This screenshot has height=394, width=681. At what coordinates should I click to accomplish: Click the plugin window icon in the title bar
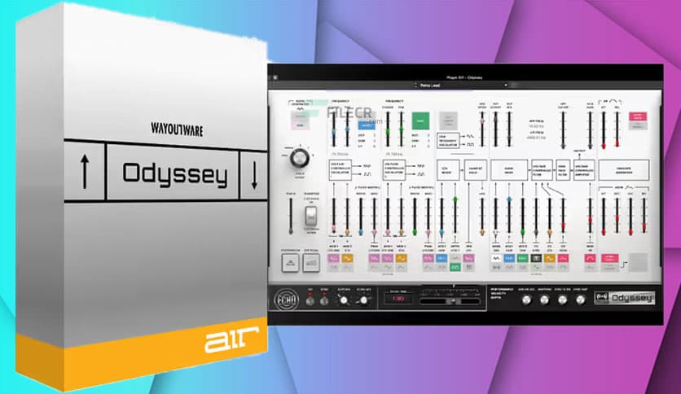(x=275, y=77)
